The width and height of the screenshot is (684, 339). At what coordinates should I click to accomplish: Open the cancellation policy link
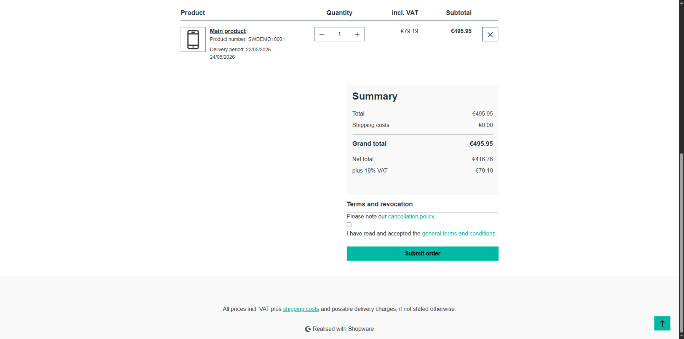pyautogui.click(x=411, y=216)
